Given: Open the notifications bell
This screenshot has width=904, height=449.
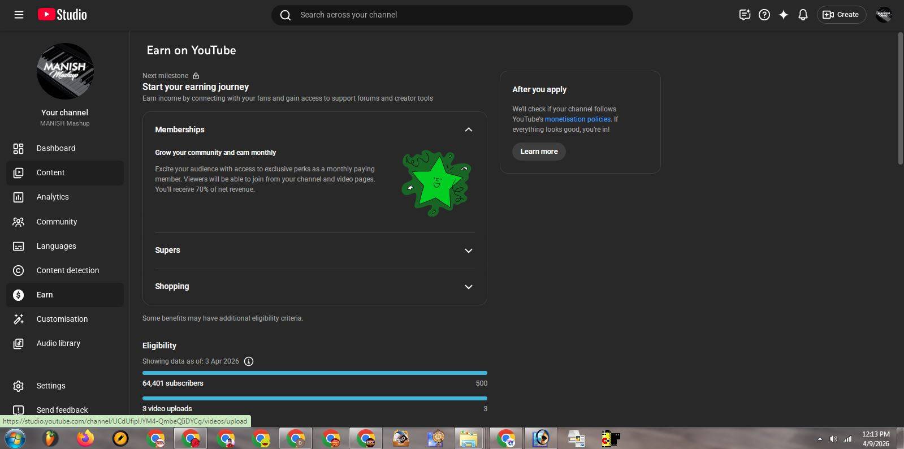Looking at the screenshot, I should tap(802, 15).
